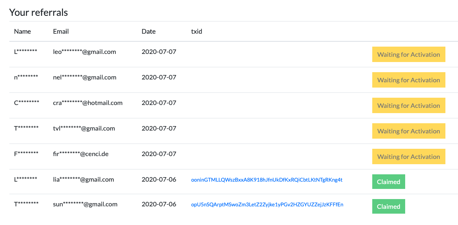Click the Email column header
Screen dimensions: 458x225
61,32
